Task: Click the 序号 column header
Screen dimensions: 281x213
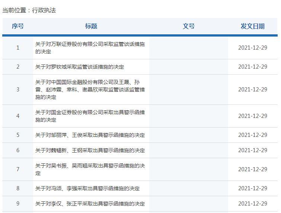Action: pyautogui.click(x=17, y=26)
